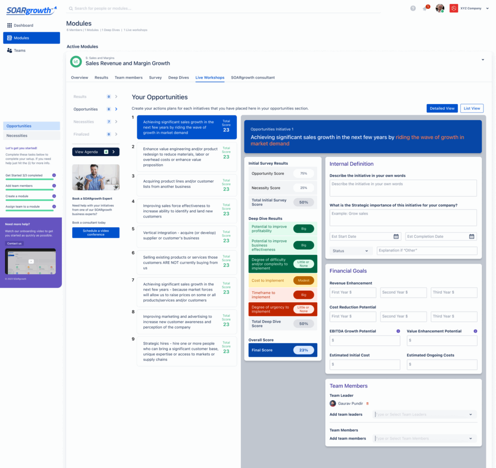This screenshot has width=496, height=468.
Task: Open the Status dropdown
Action: [351, 251]
